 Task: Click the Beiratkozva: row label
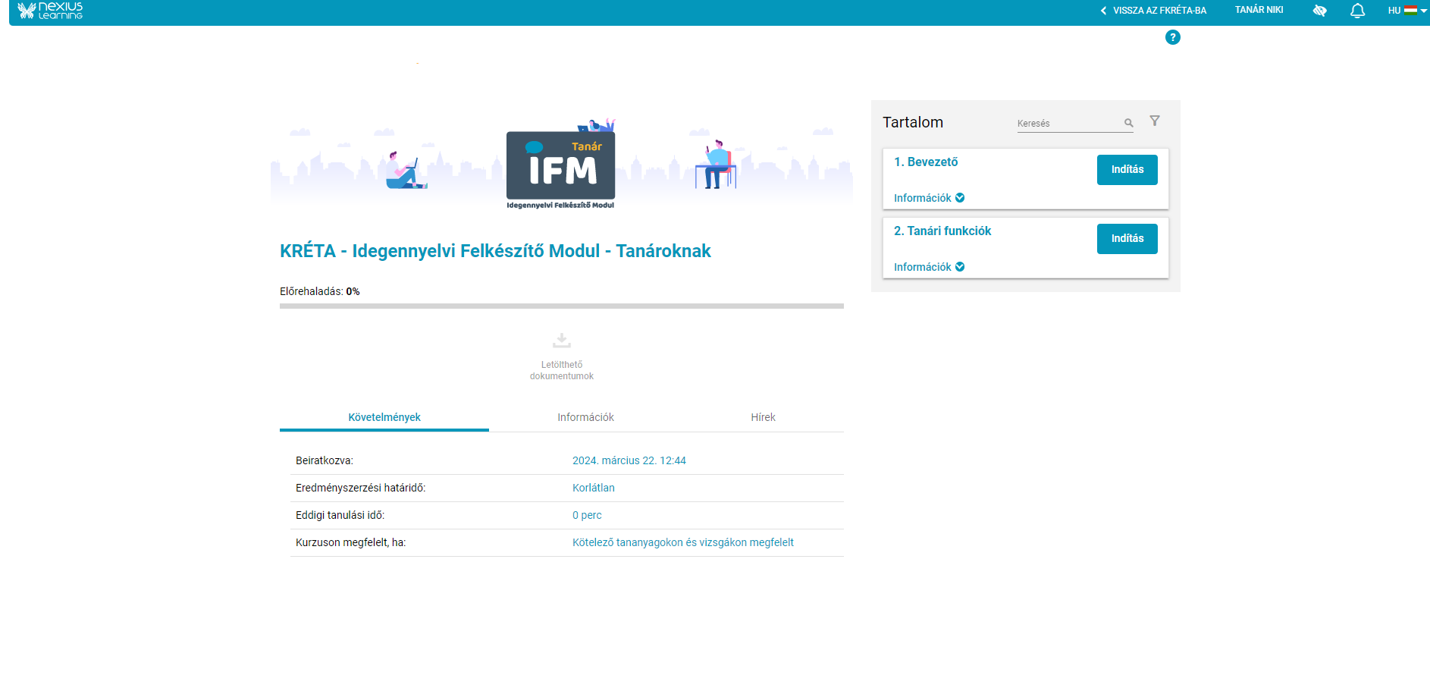tap(325, 460)
